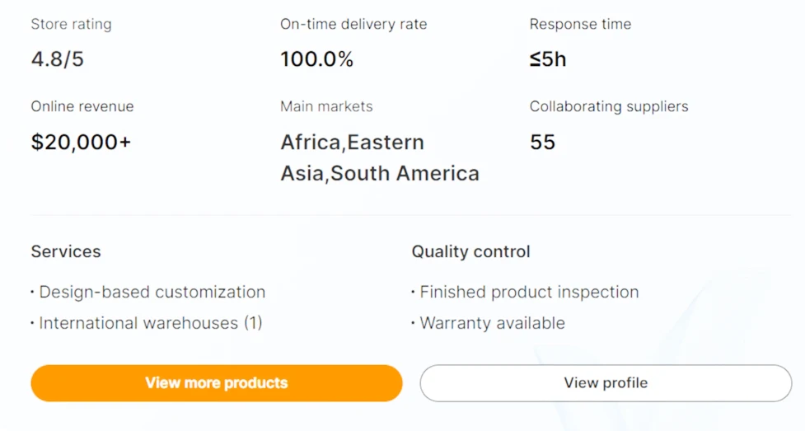Click the Quality control section heading
805x431 pixels.
pyautogui.click(x=471, y=251)
